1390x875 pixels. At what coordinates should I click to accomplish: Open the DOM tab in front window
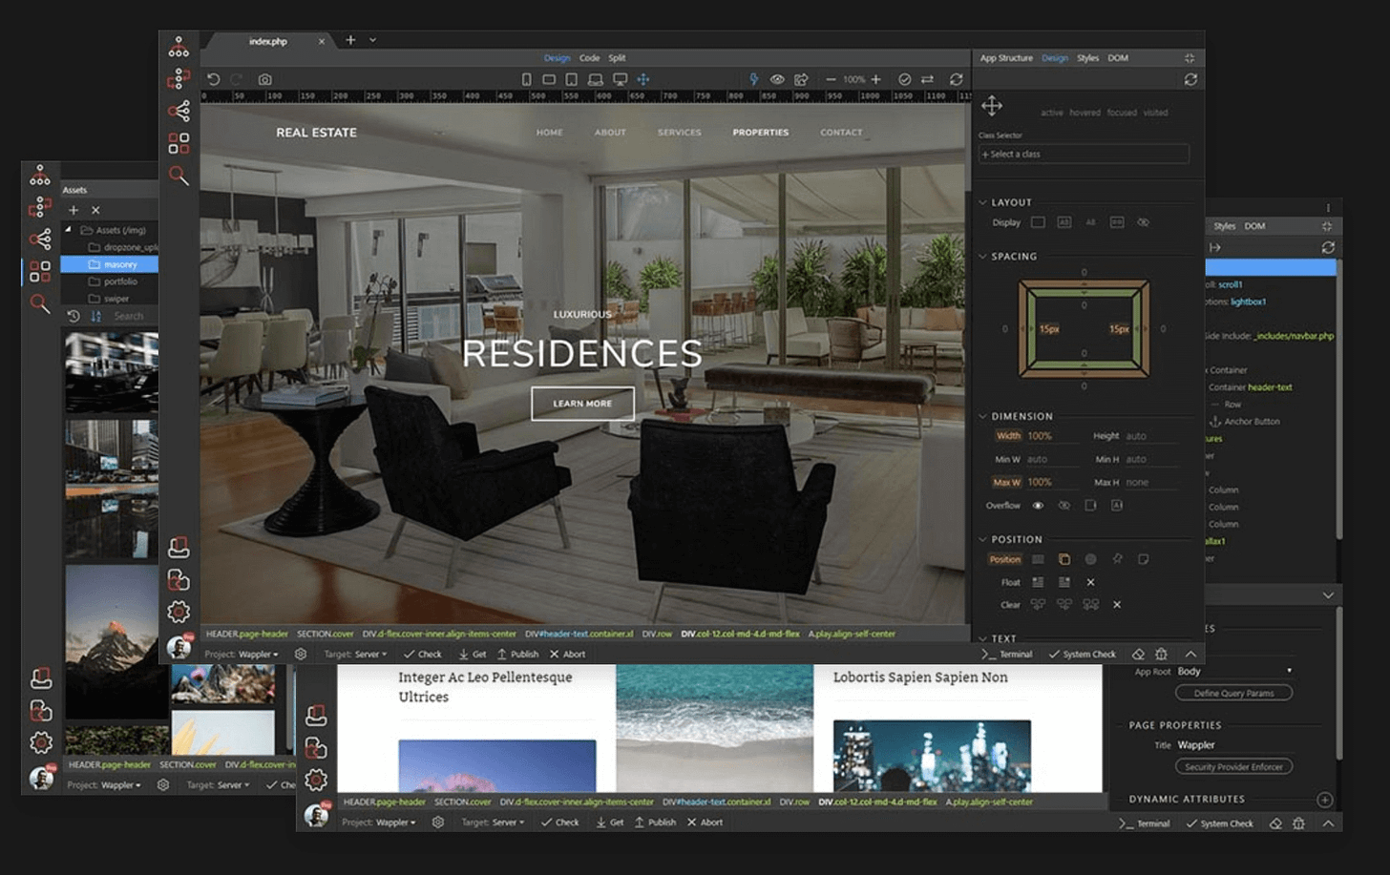tap(1118, 58)
